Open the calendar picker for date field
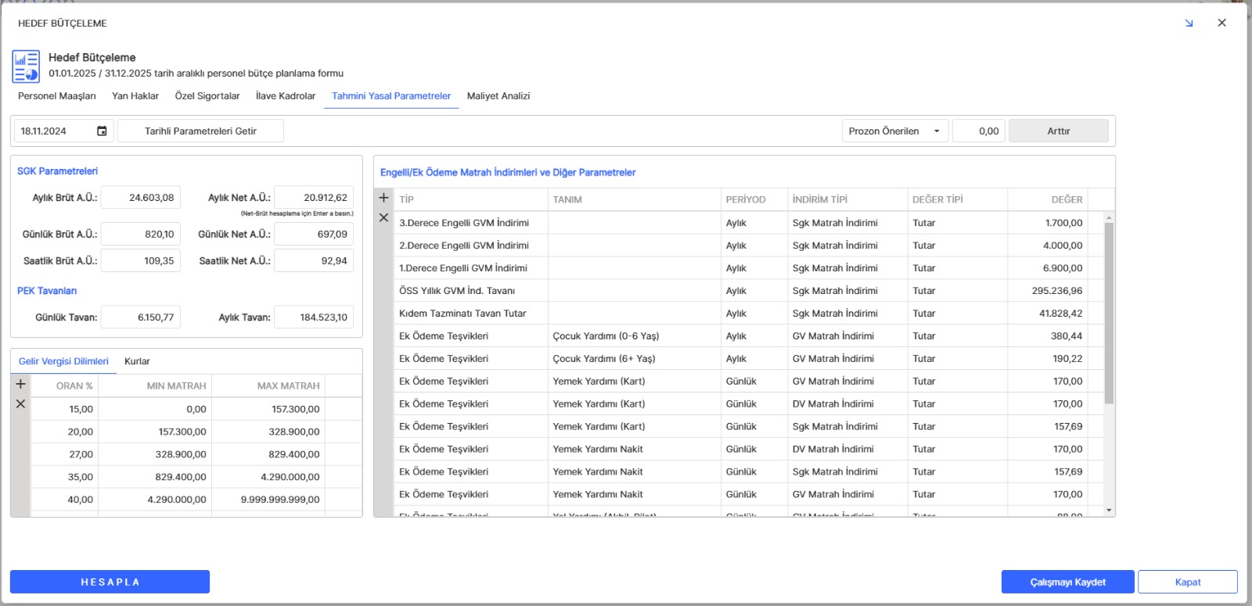Image resolution: width=1252 pixels, height=606 pixels. point(102,131)
